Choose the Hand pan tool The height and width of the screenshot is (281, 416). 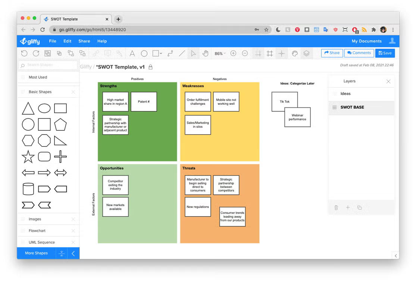coord(205,54)
